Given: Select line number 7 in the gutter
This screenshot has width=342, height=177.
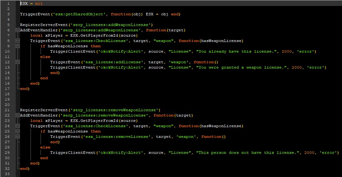Looking at the screenshot, I should click(x=8, y=35).
